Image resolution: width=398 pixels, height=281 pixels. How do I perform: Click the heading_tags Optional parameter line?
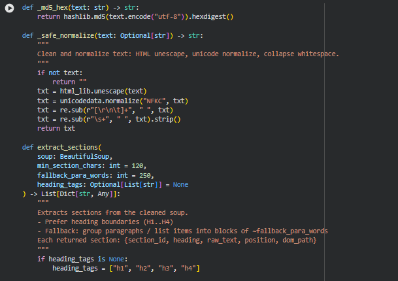click(x=112, y=185)
